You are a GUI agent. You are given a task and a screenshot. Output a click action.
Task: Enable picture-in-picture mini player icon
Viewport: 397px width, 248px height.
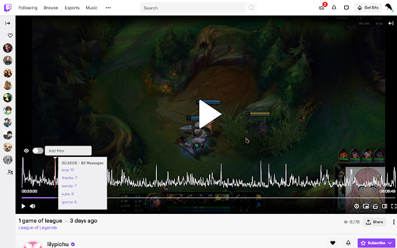tap(366, 206)
